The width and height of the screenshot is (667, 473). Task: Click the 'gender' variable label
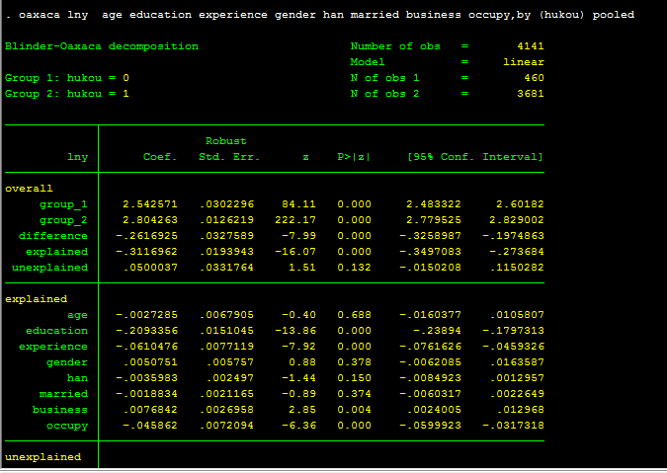click(67, 362)
